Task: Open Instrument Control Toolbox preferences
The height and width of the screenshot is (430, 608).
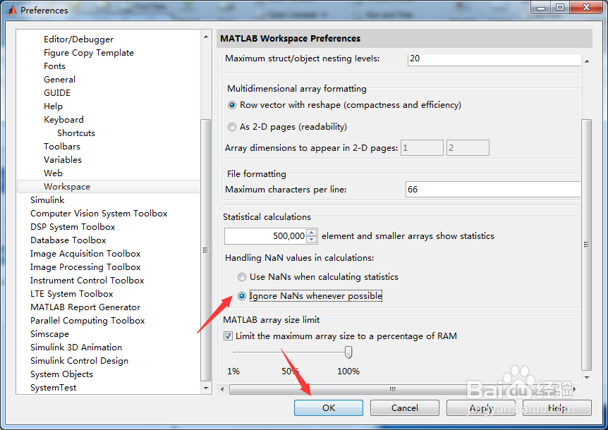Action: click(x=87, y=281)
